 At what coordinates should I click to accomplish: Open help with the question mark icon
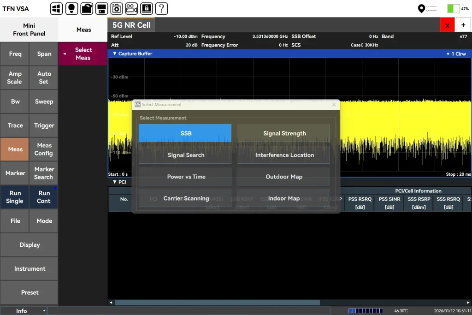pos(161,8)
